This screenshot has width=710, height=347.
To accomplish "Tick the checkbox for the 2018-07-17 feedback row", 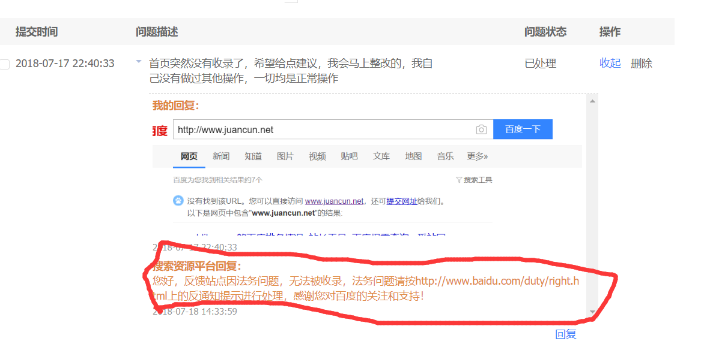I will pyautogui.click(x=5, y=64).
